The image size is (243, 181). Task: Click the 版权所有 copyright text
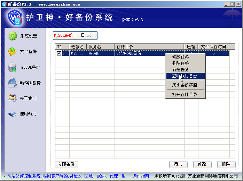(x=196, y=176)
